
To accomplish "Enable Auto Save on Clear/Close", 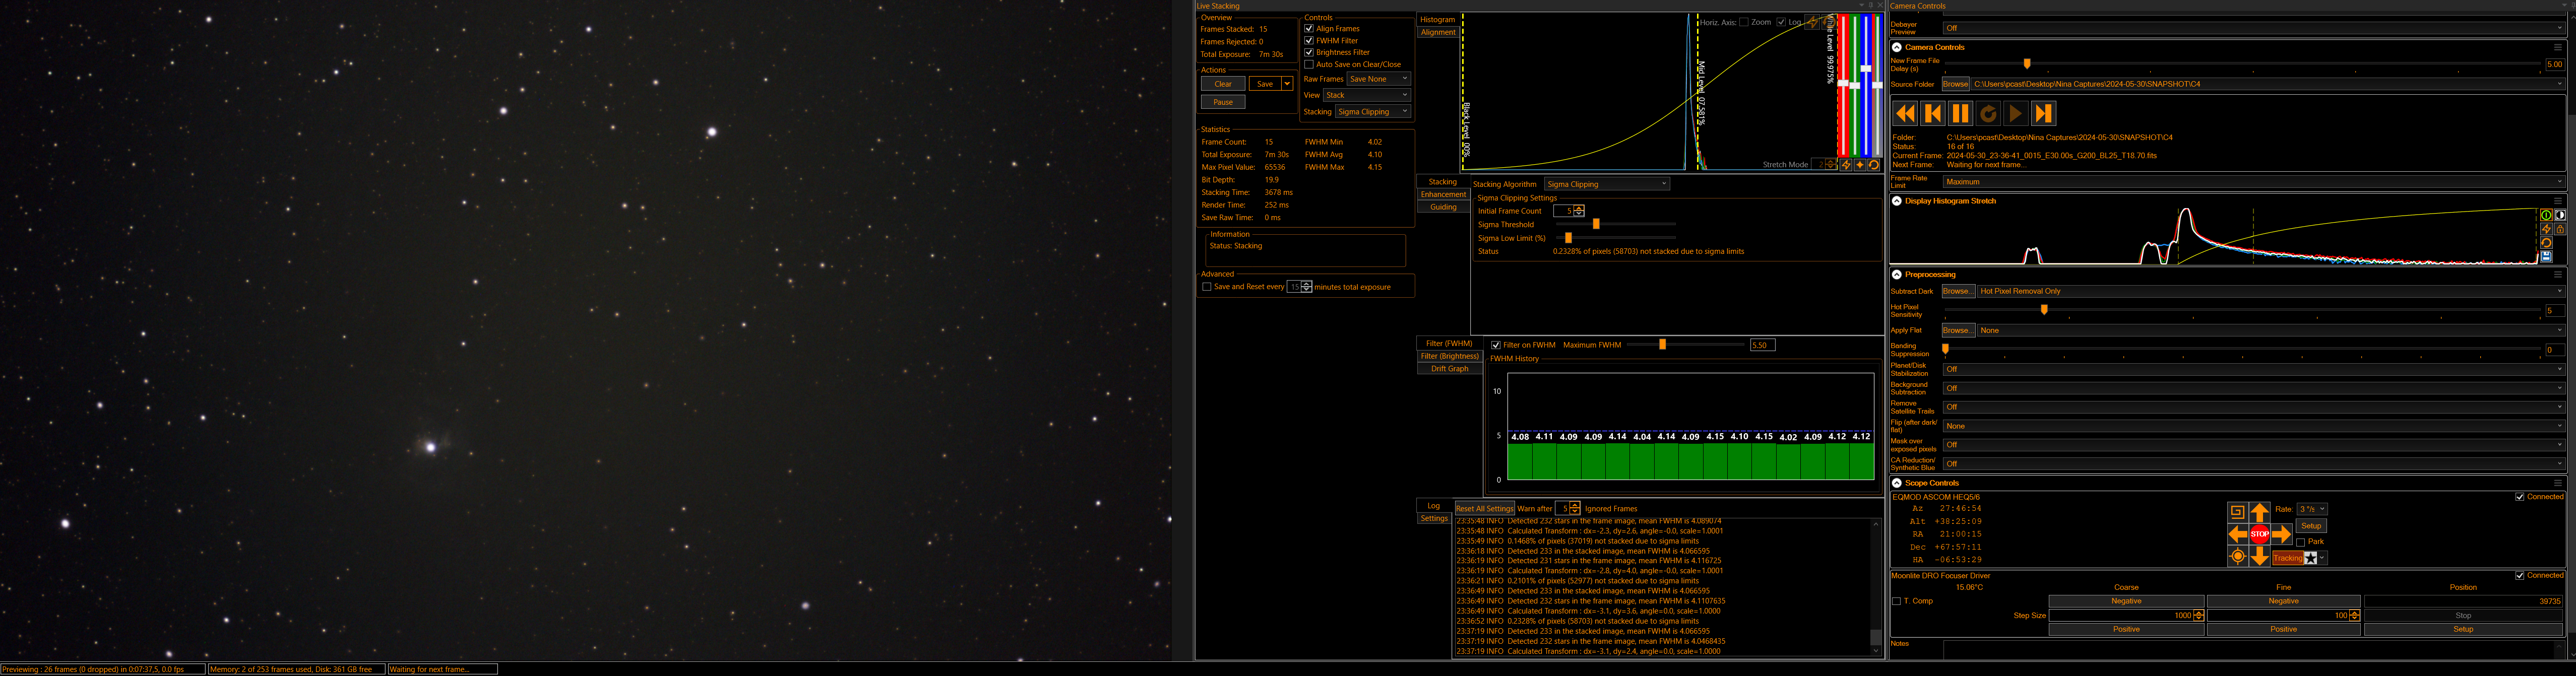I will tap(1309, 65).
